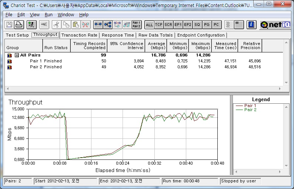Click the Relative Precision column header

click(x=250, y=46)
